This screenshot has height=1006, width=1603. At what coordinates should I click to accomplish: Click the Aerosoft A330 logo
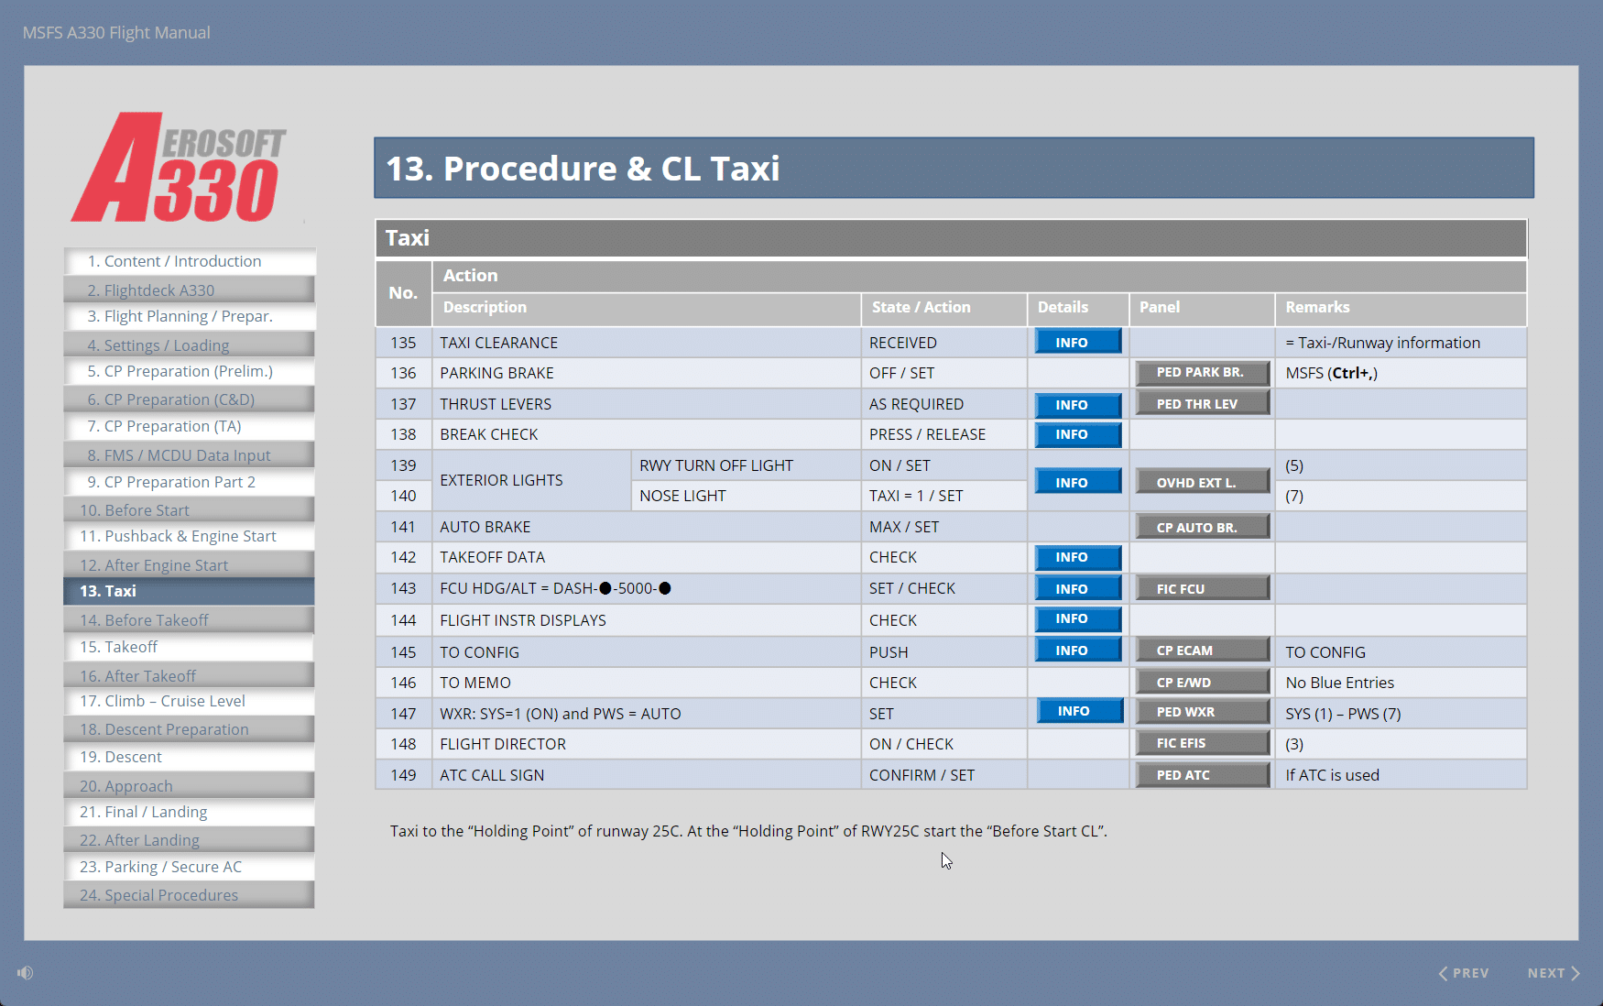tap(180, 168)
